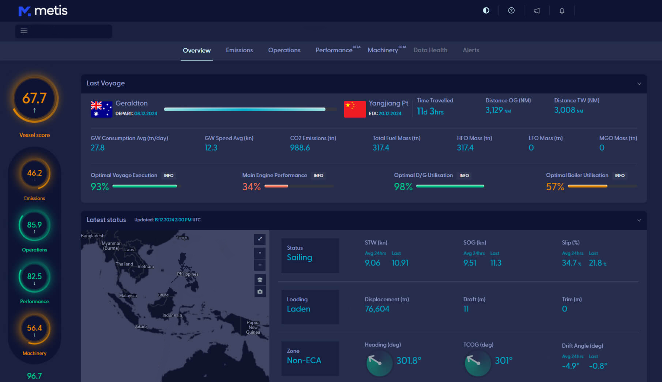Zoom in on the map

pyautogui.click(x=260, y=253)
